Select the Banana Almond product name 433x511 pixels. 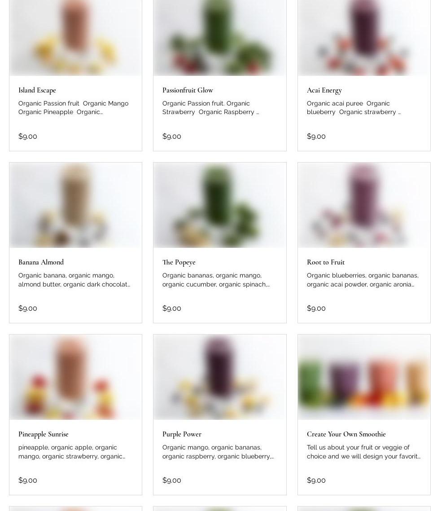[41, 262]
